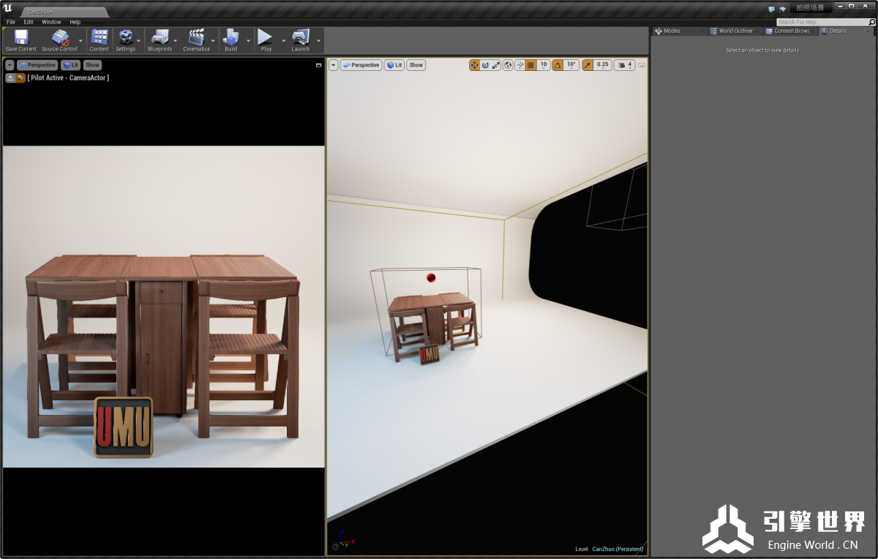Select the rotate transform tool icon
The height and width of the screenshot is (559, 878).
pyautogui.click(x=485, y=65)
